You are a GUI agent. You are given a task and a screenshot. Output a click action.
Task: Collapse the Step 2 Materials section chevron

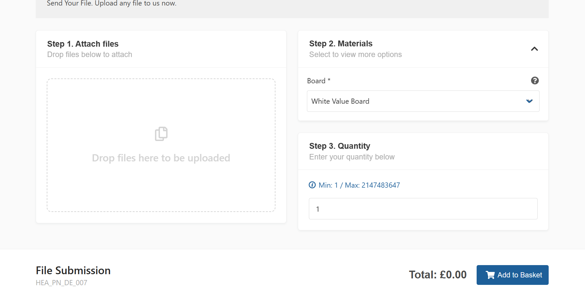coord(534,49)
